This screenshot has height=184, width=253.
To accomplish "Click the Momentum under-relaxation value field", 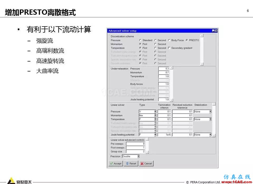I will coord(164,73).
